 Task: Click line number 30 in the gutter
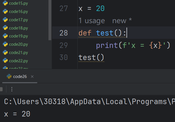[64, 57]
